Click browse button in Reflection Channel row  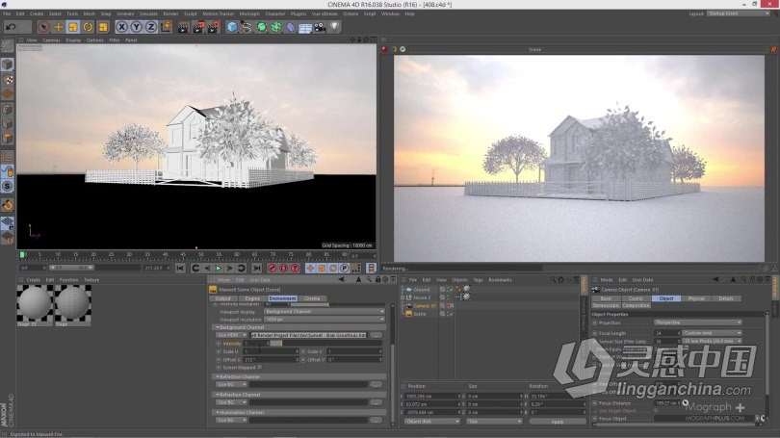[377, 384]
